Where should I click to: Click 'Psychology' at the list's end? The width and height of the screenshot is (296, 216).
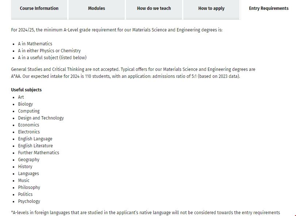point(29,201)
